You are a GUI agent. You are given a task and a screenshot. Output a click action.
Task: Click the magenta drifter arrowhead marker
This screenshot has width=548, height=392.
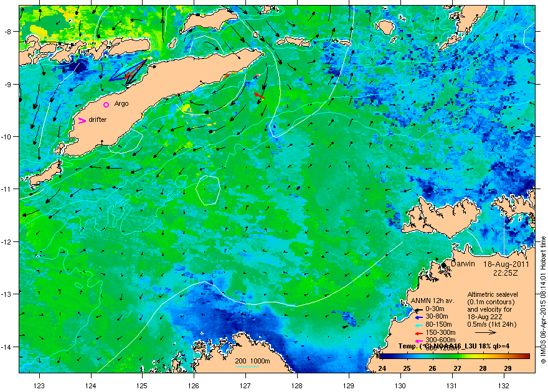tap(82, 121)
